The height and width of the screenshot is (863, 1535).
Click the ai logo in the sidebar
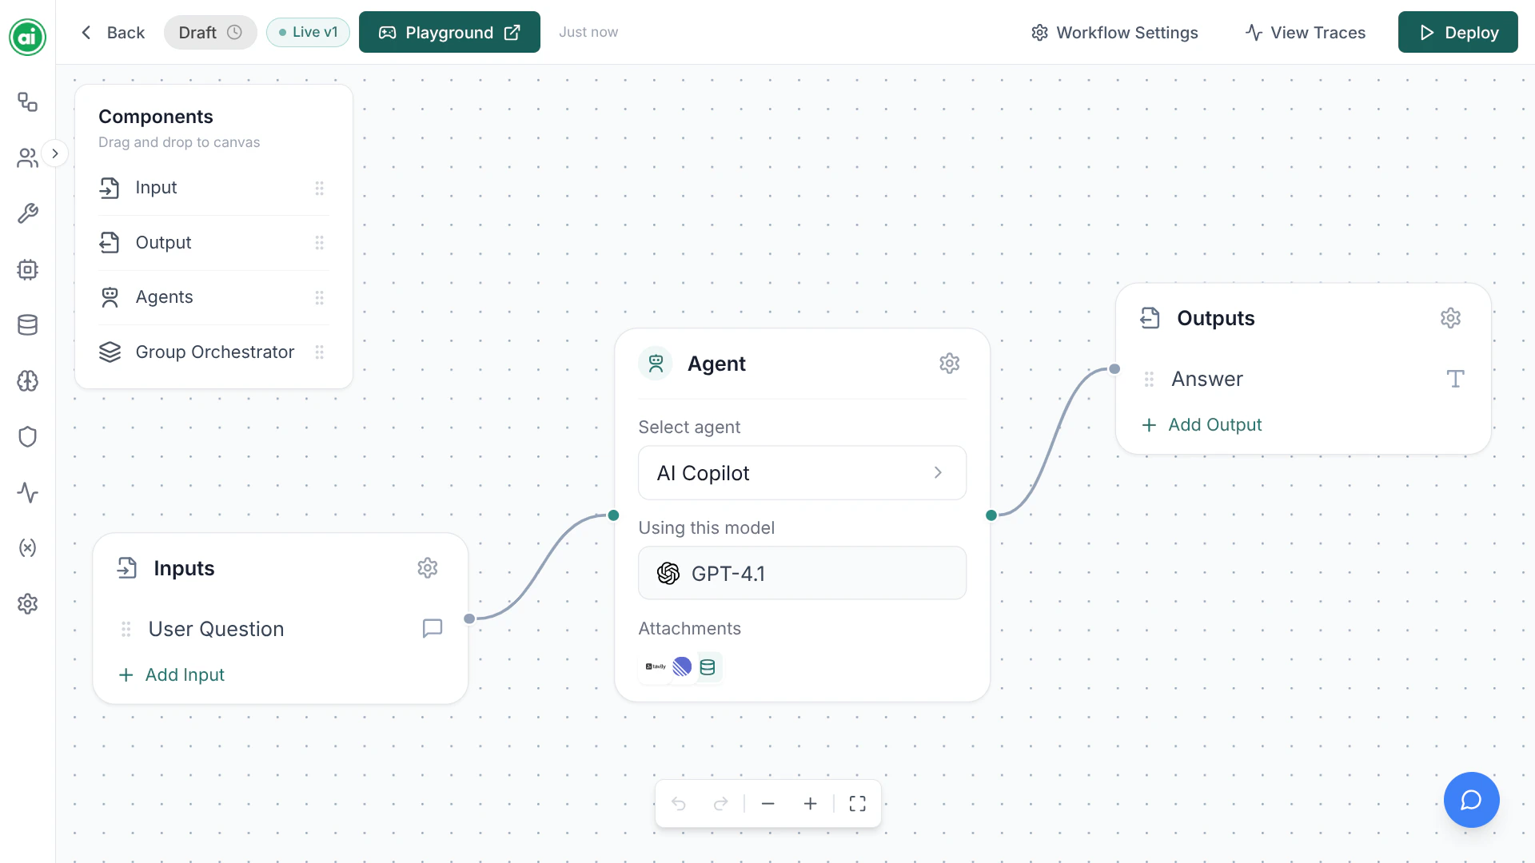point(28,36)
